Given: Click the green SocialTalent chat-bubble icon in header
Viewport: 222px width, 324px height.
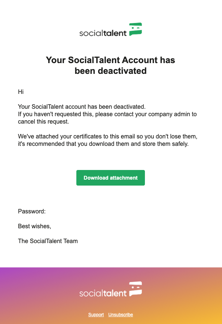Looking at the screenshot, I should pos(136,29).
